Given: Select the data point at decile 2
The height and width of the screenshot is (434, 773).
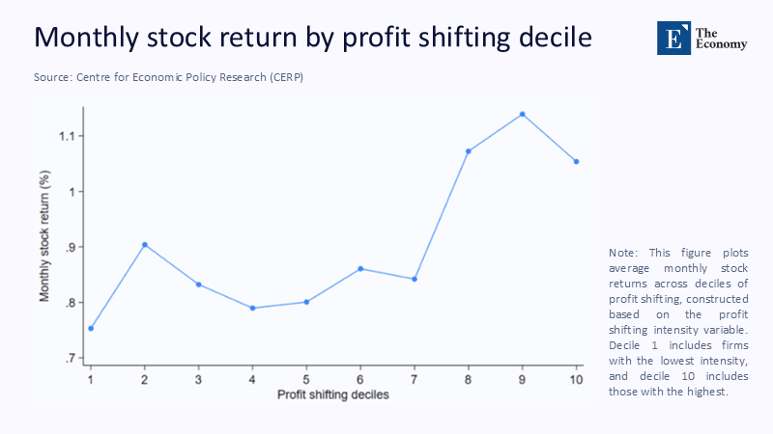Looking at the screenshot, I should 145,245.
